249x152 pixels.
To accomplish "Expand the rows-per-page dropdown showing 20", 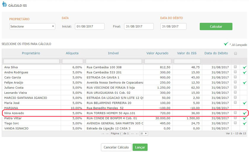I will [x=144, y=134].
